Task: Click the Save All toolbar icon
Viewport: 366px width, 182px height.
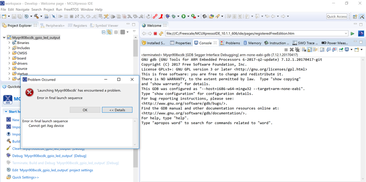Action: (20, 16)
